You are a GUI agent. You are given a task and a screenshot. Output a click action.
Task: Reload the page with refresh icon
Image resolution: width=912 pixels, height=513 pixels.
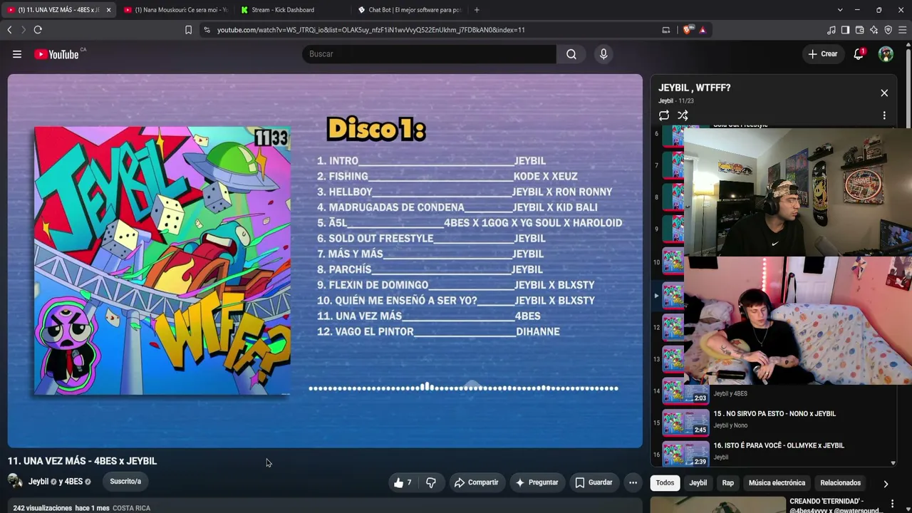coord(38,30)
